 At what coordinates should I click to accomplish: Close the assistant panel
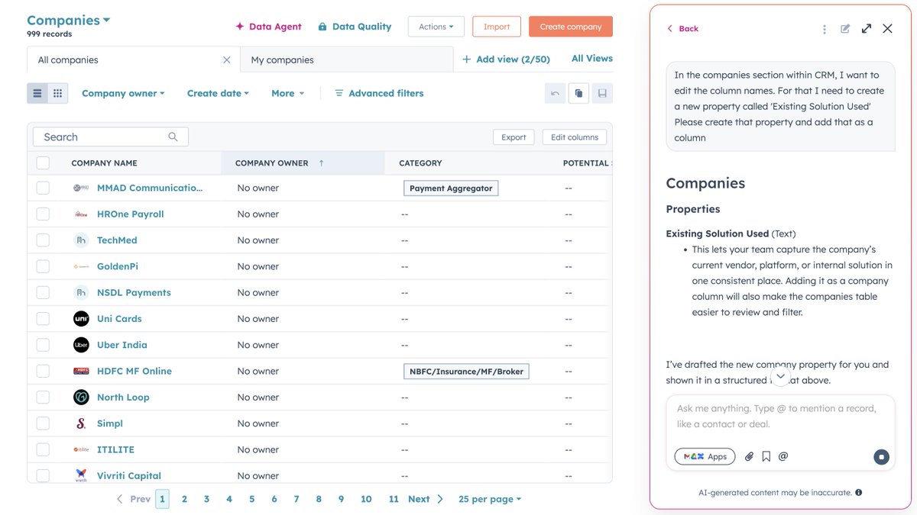click(x=887, y=28)
